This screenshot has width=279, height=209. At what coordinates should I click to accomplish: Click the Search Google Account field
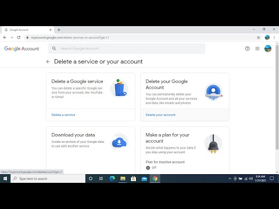click(x=127, y=49)
